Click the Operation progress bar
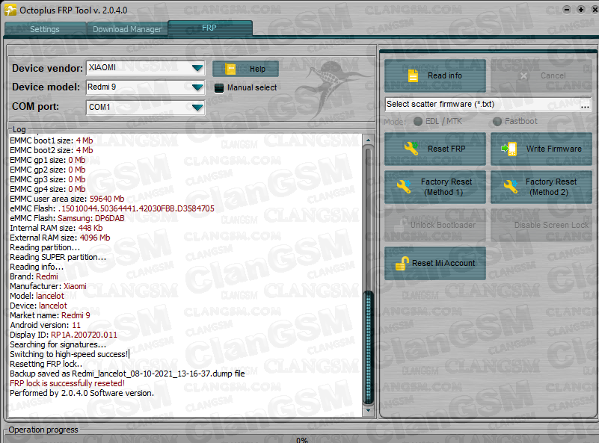Image resolution: width=599 pixels, height=443 pixels. (x=301, y=439)
